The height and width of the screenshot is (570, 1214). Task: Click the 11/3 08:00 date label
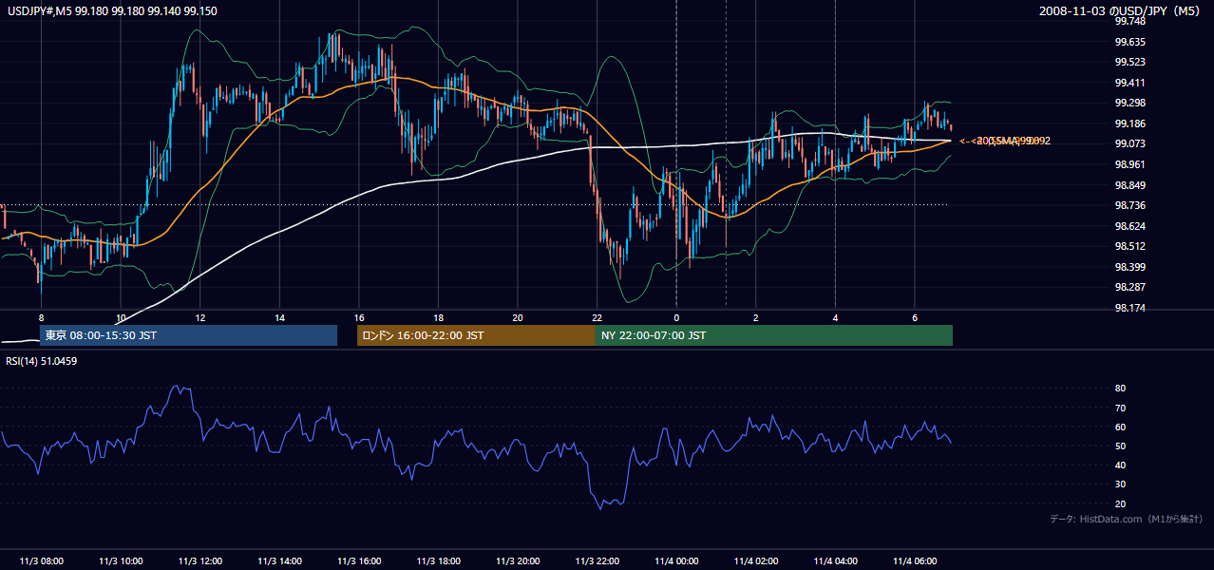coord(41,560)
